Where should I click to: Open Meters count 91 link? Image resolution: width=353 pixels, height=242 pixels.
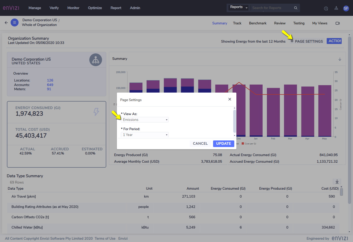point(49,89)
